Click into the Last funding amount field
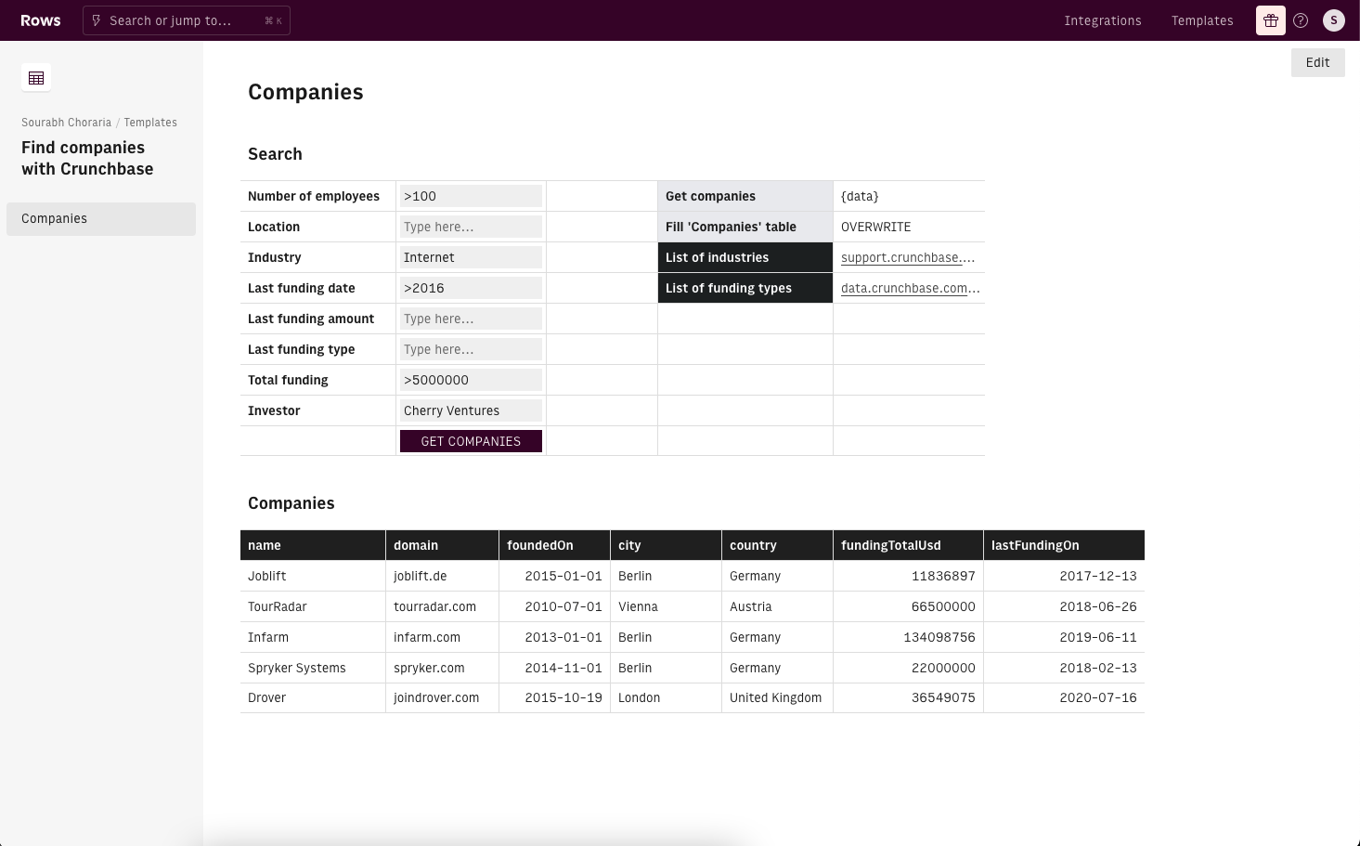Viewport: 1360px width, 846px height. pyautogui.click(x=471, y=319)
